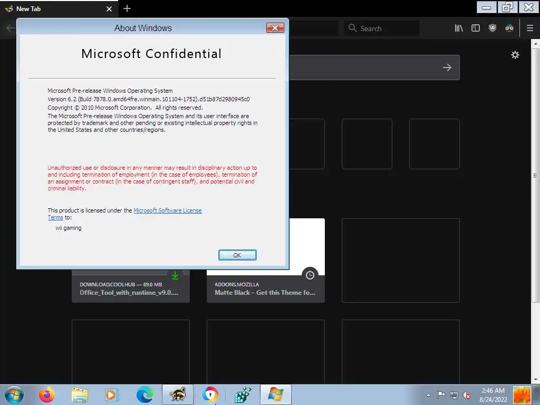Screen dimensions: 540x405
Task: Click the history clock icon on the Matte Black card
Action: click(310, 275)
